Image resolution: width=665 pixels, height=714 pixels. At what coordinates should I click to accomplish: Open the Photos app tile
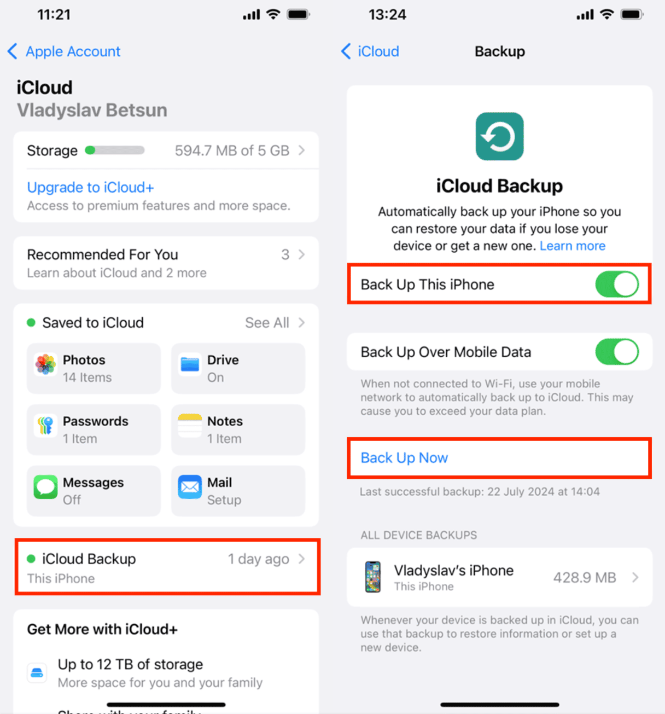94,368
